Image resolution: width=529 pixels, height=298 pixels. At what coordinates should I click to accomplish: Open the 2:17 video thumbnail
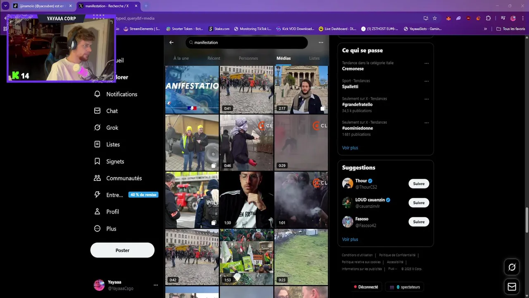(301, 89)
